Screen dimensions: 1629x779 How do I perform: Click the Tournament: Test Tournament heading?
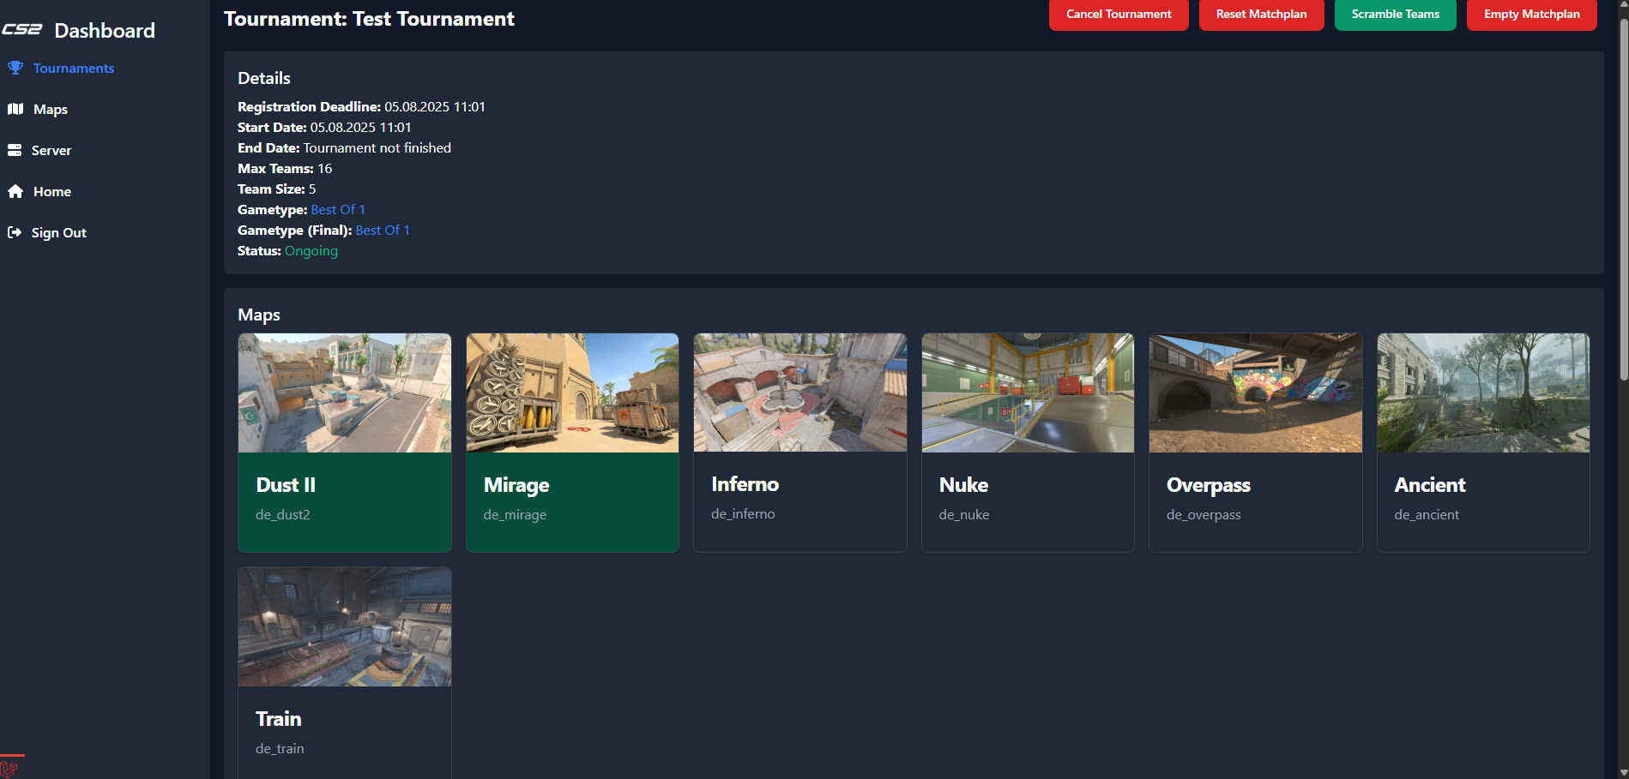tap(369, 19)
